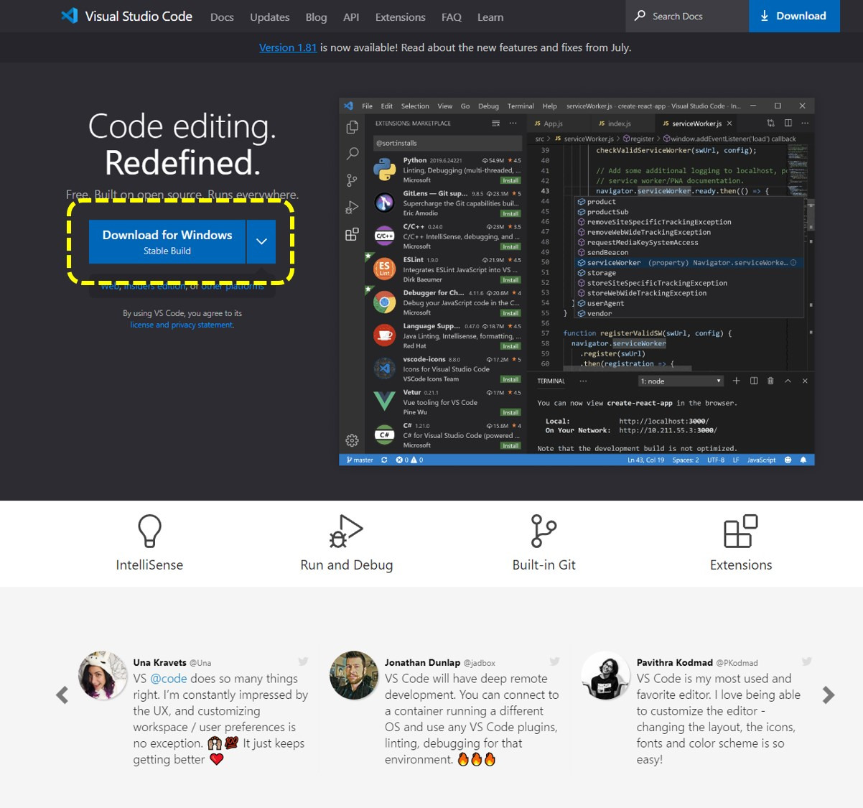Click the IntelliSense lightbulb icon
Image resolution: width=863 pixels, height=808 pixels.
[x=149, y=530]
